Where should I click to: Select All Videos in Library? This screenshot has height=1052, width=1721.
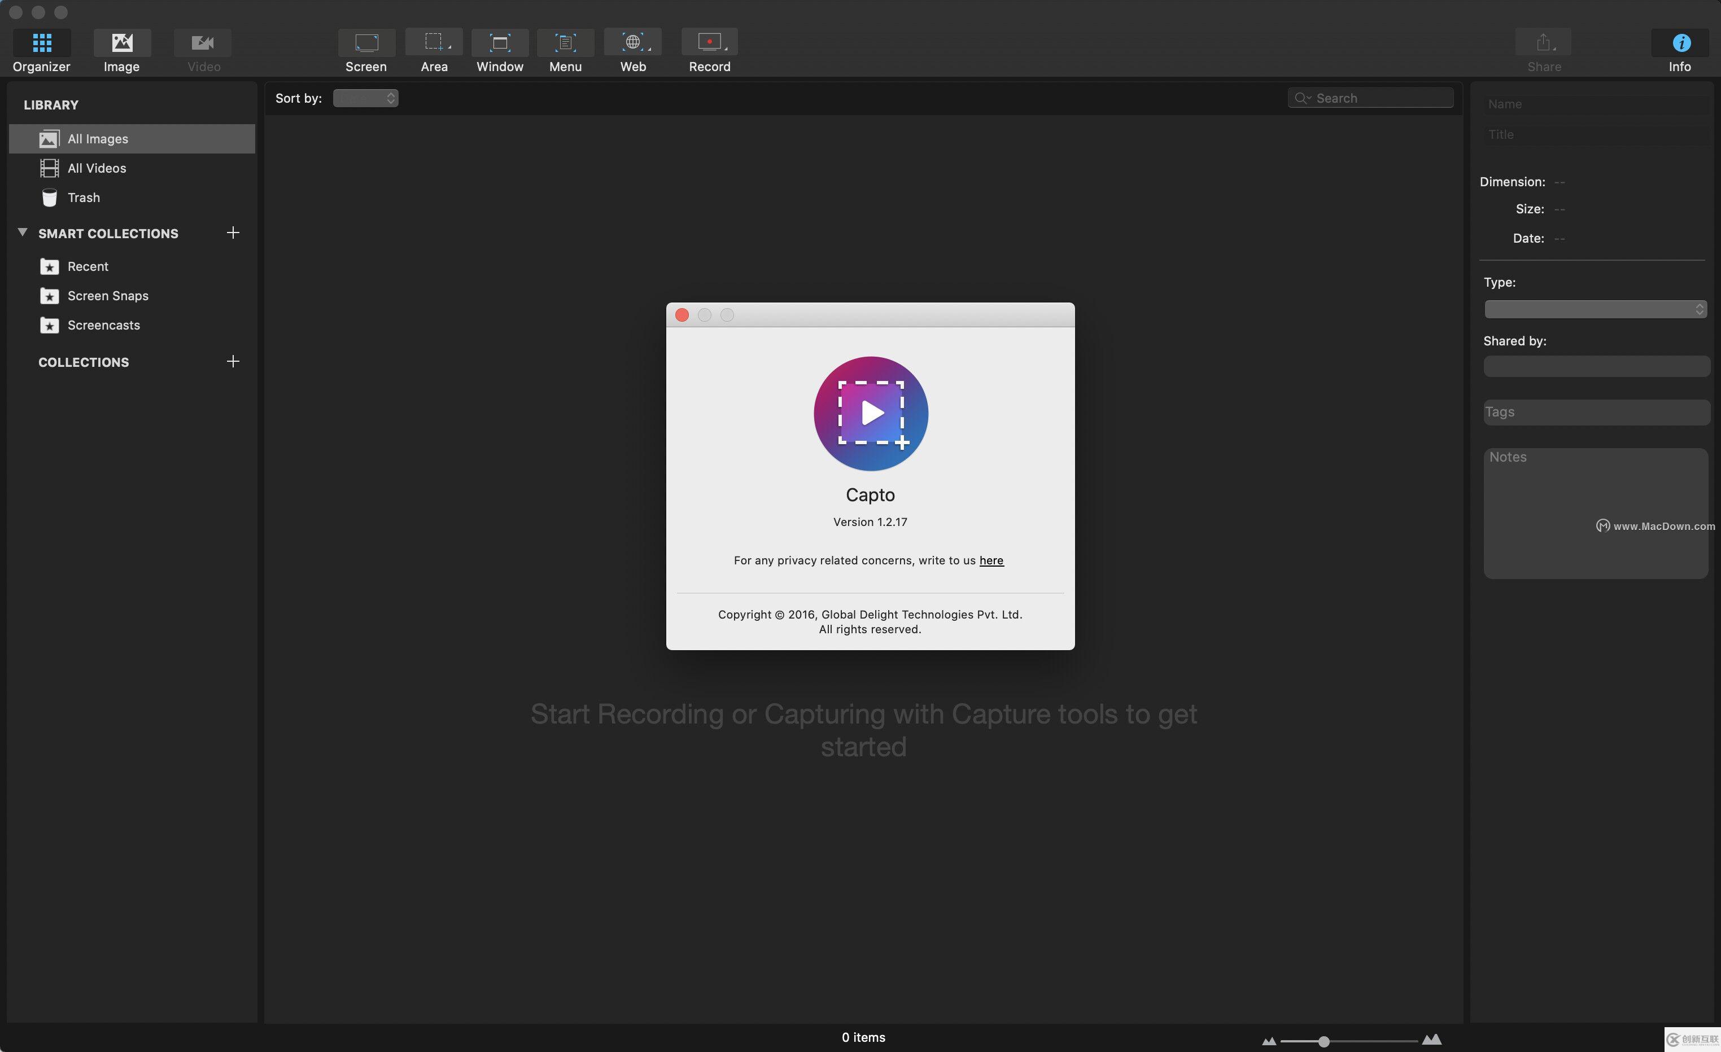[97, 168]
